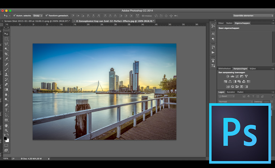This screenshot has width=275, height=168.
Task: Open the Soort layer filter dropdown
Action: 227,96
